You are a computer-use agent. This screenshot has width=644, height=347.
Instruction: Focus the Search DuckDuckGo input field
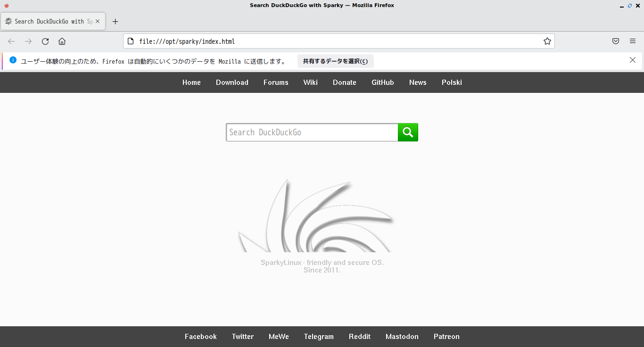312,132
